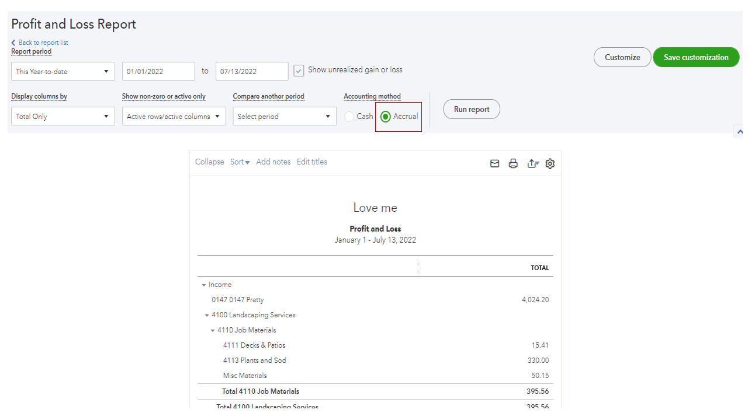The height and width of the screenshot is (420, 748).
Task: Open the Show non-zero or active dropdown
Action: (x=174, y=116)
